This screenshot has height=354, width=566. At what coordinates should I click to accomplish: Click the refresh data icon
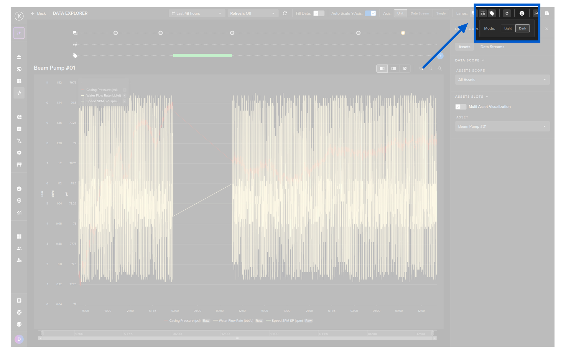(285, 13)
